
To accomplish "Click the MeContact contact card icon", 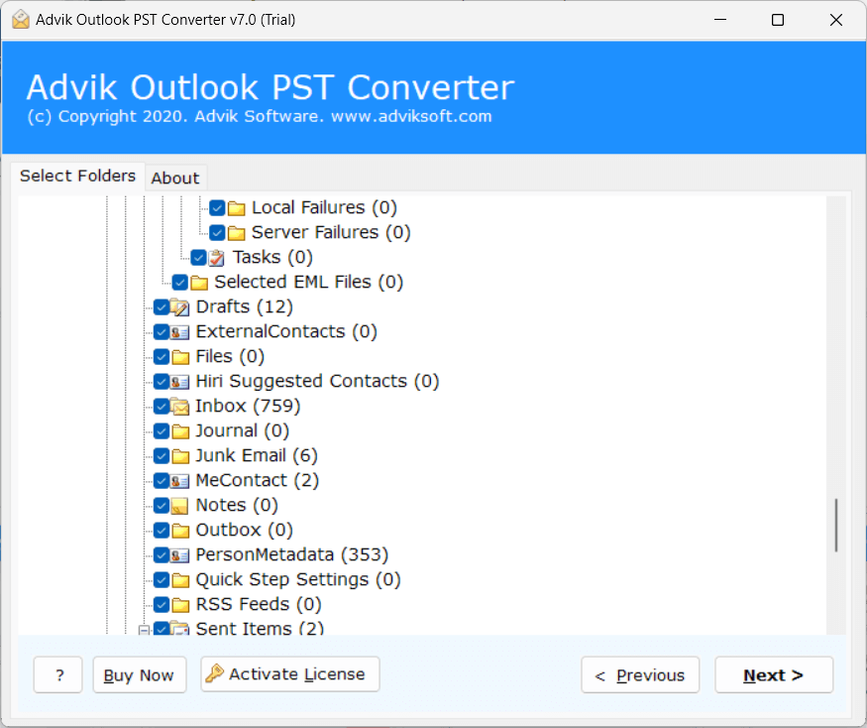I will tap(179, 481).
